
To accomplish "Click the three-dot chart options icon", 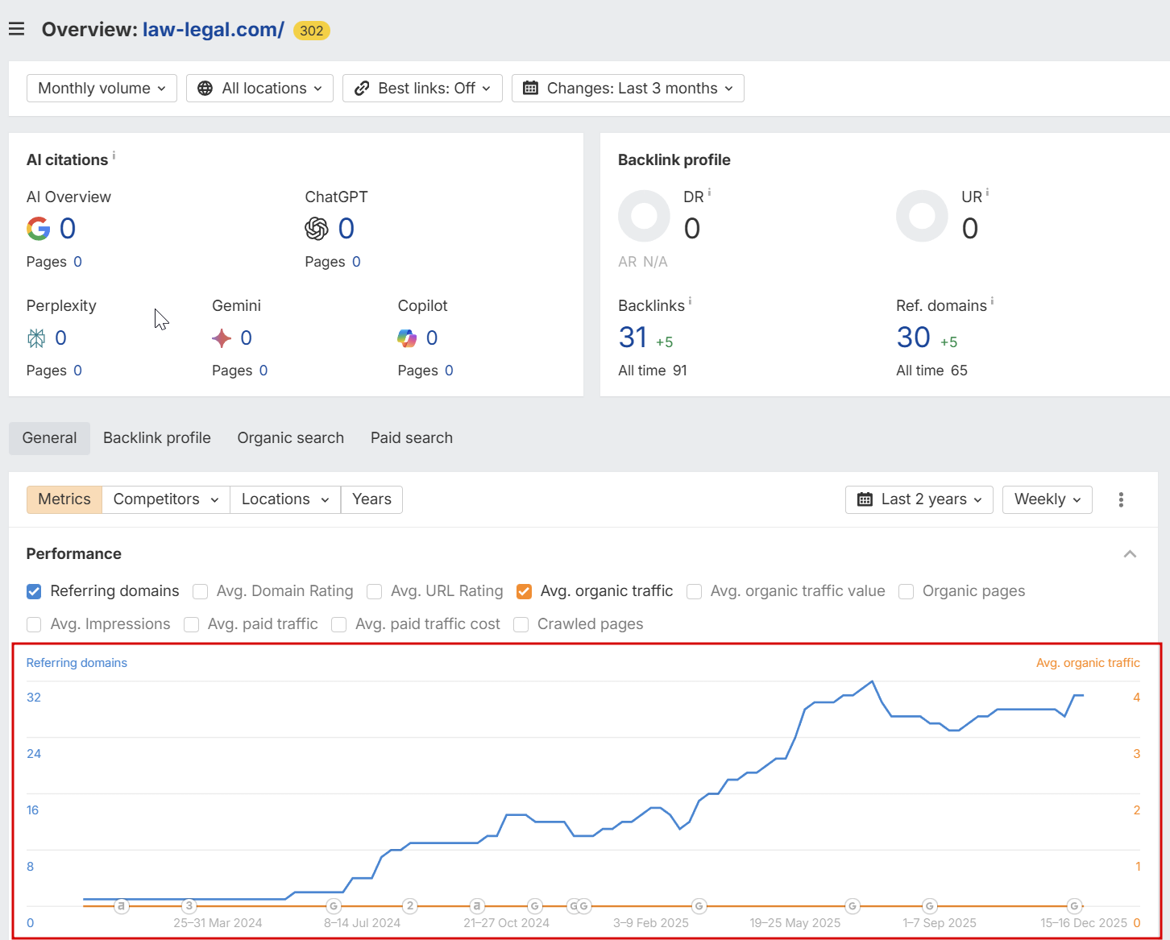I will point(1121,499).
